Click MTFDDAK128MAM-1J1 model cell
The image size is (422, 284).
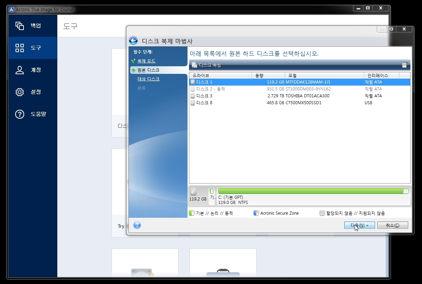tap(308, 82)
